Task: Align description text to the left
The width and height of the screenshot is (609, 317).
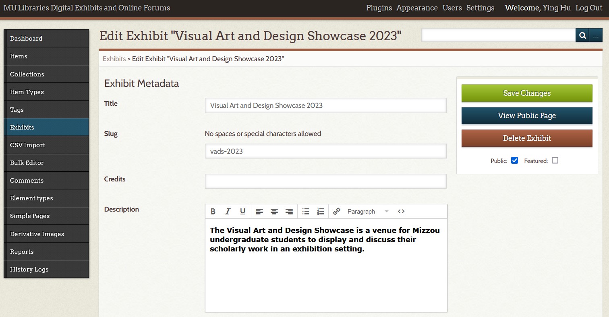Action: pyautogui.click(x=259, y=212)
